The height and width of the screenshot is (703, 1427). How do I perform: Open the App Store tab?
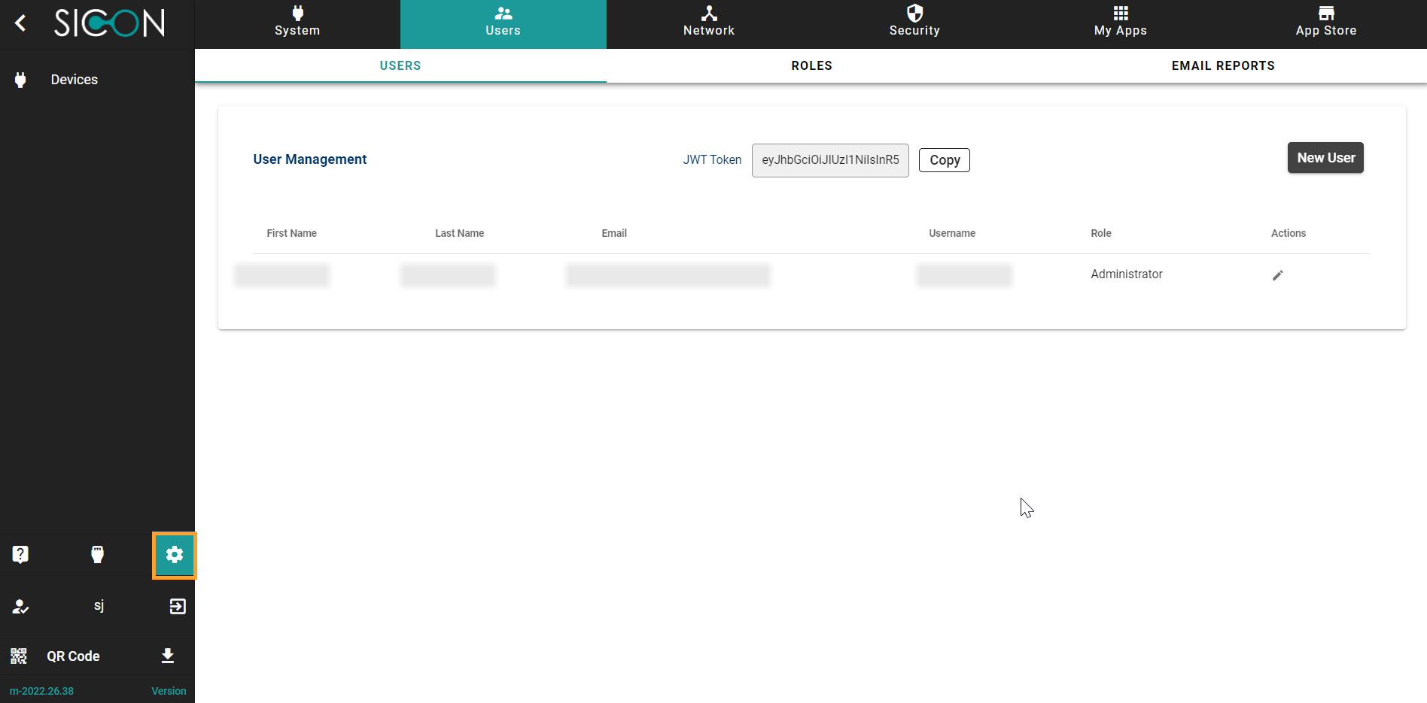click(x=1325, y=23)
